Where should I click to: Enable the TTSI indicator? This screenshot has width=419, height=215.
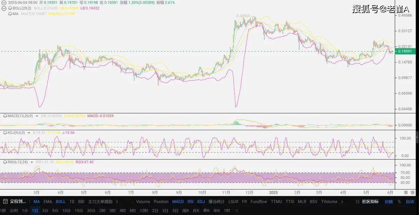(x=290, y=201)
